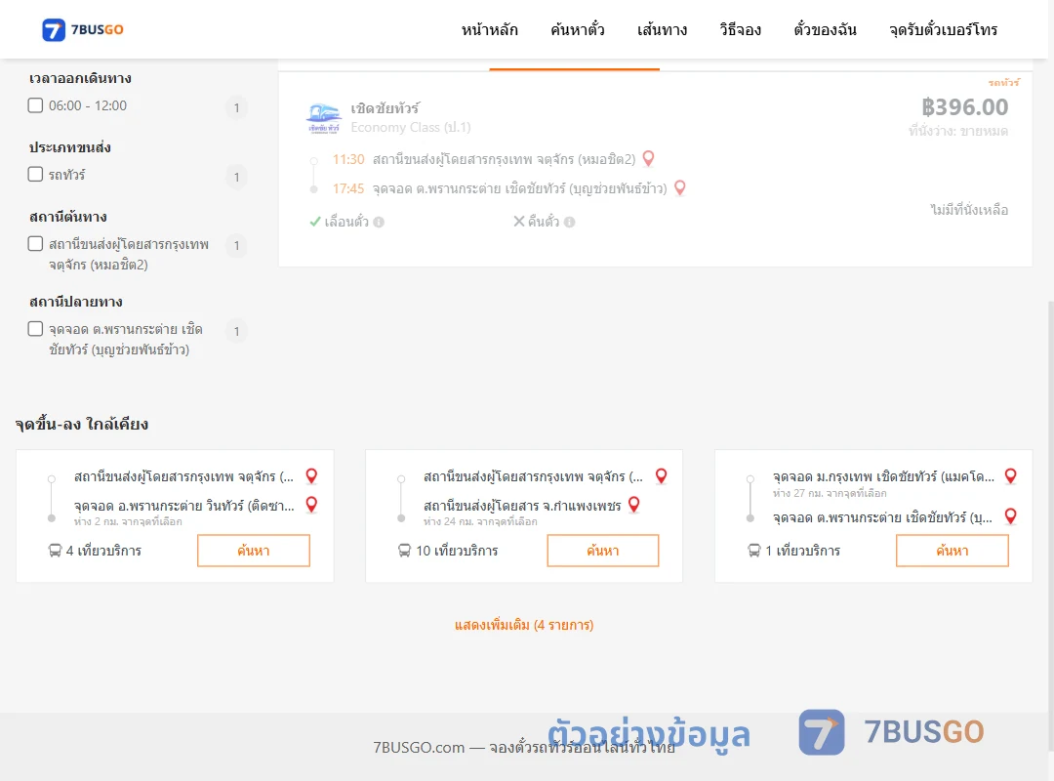1054x781 pixels.
Task: Click pin beside จุดจอด ม.กรุงเทพ เชิดชัยทัวร์
Action: [x=1010, y=476]
